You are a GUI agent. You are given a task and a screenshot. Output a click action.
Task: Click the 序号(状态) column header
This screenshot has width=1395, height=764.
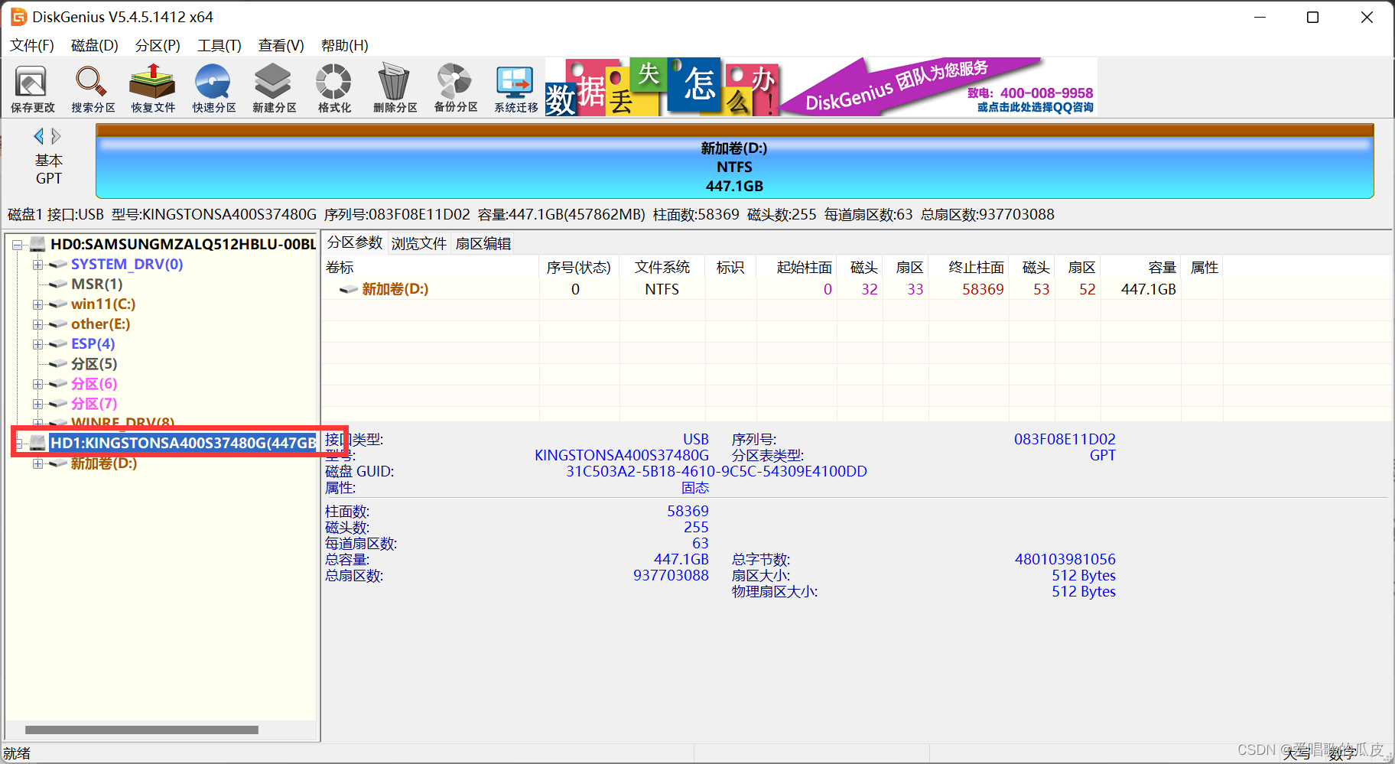579,267
